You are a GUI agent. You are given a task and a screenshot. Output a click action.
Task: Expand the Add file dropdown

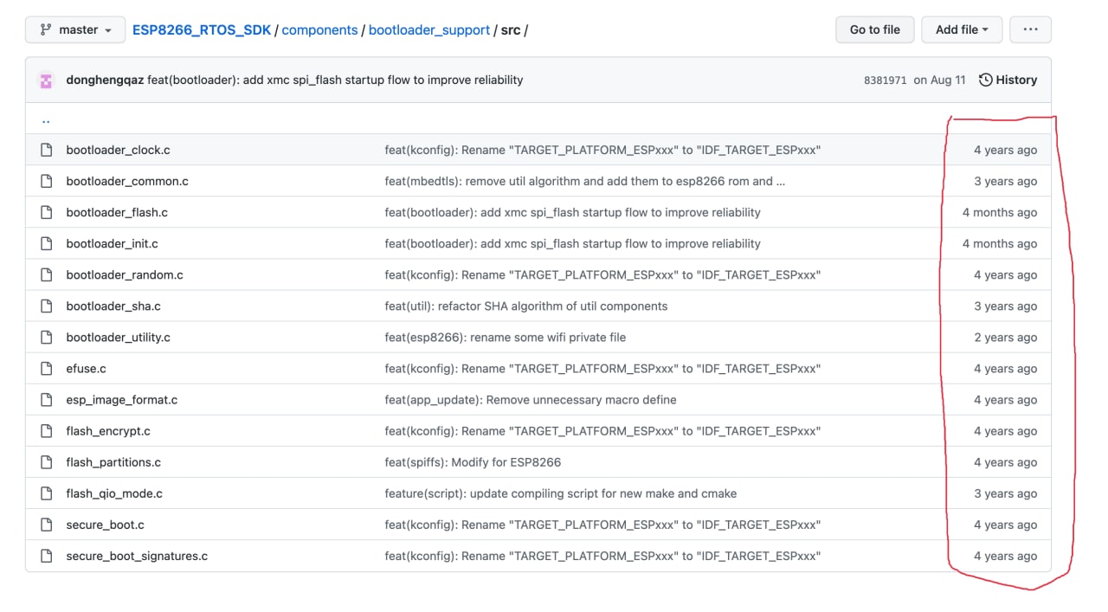pyautogui.click(x=961, y=29)
